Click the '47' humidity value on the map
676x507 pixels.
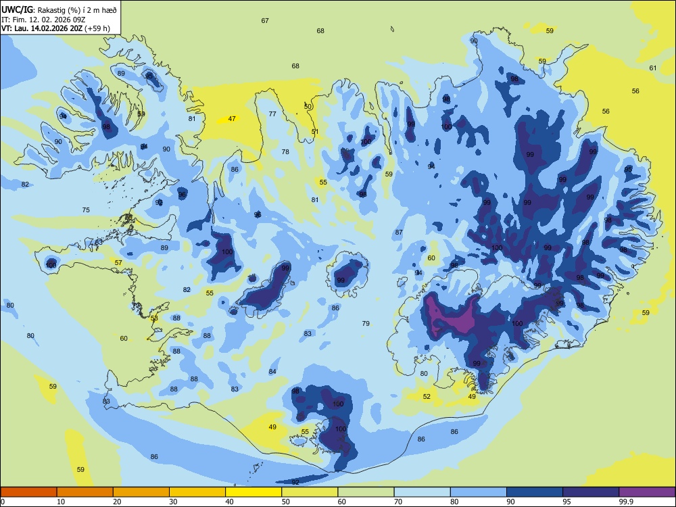pyautogui.click(x=232, y=118)
